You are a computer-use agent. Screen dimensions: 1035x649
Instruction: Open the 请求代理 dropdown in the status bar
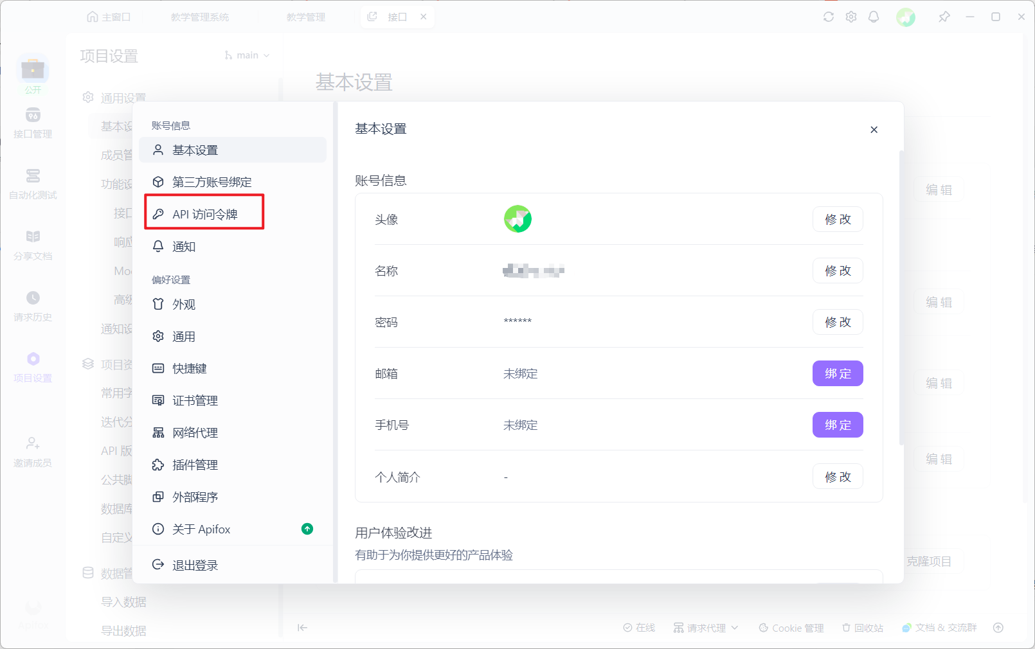click(705, 628)
